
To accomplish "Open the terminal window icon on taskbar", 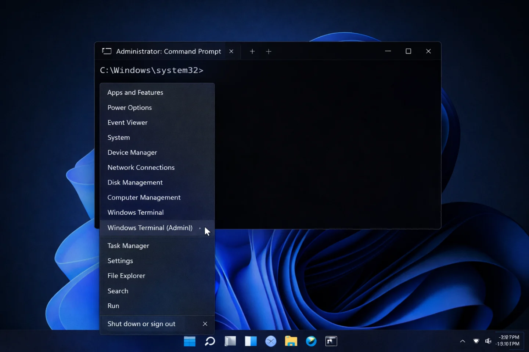I will click(331, 341).
